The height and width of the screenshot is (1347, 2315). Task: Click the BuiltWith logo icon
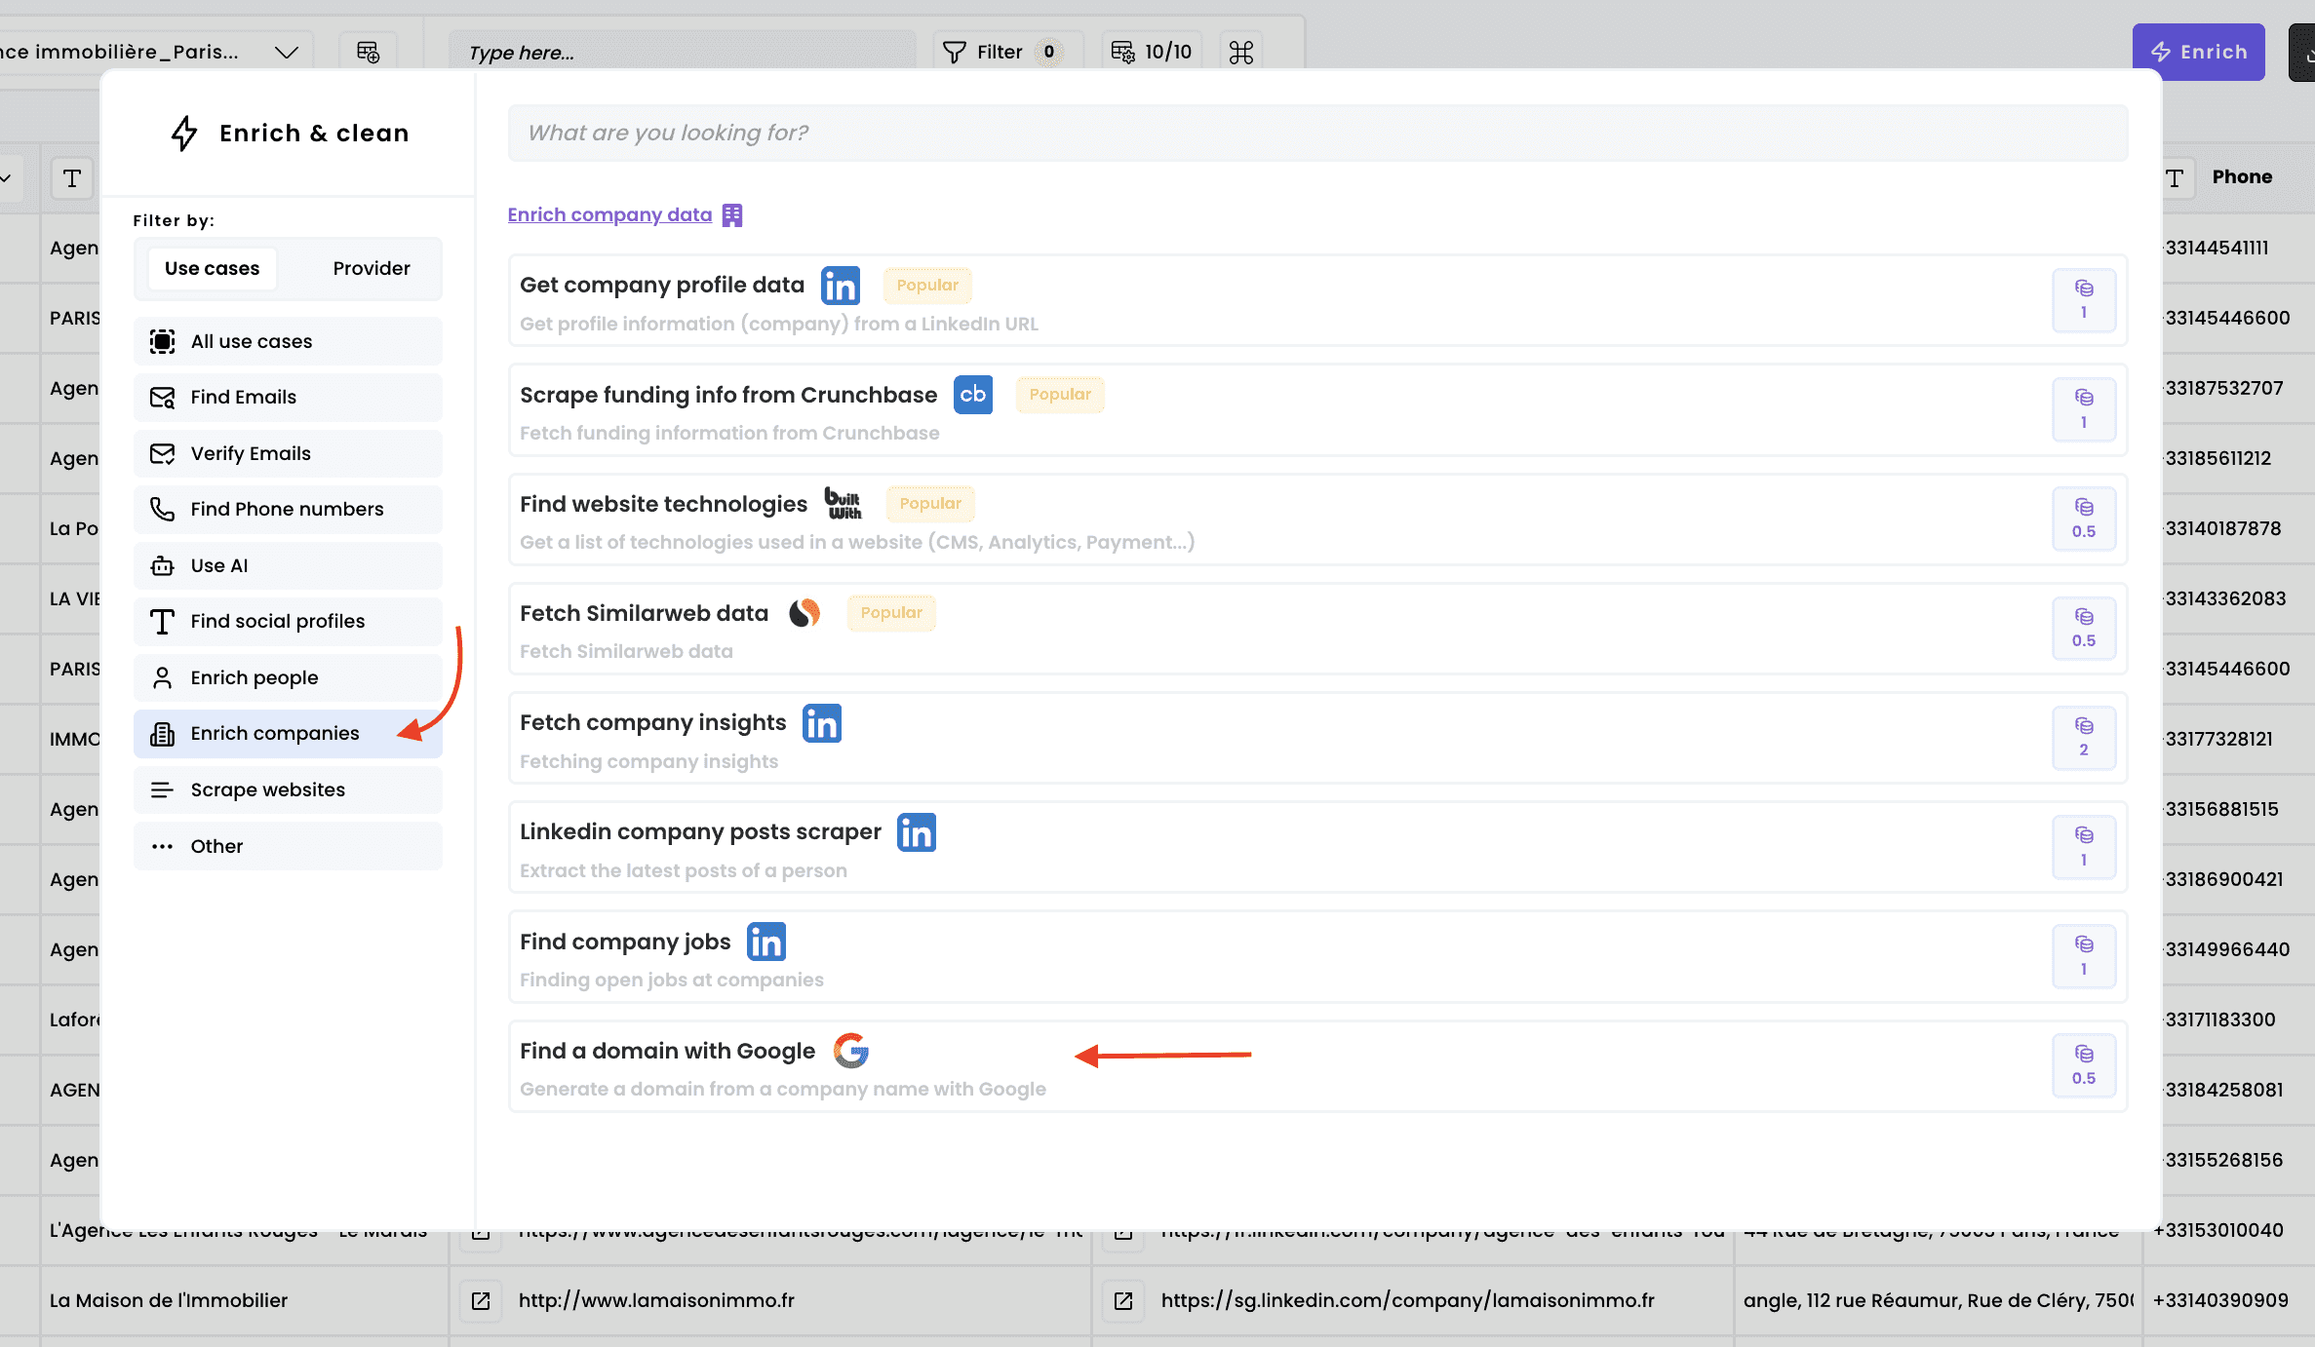(x=843, y=504)
